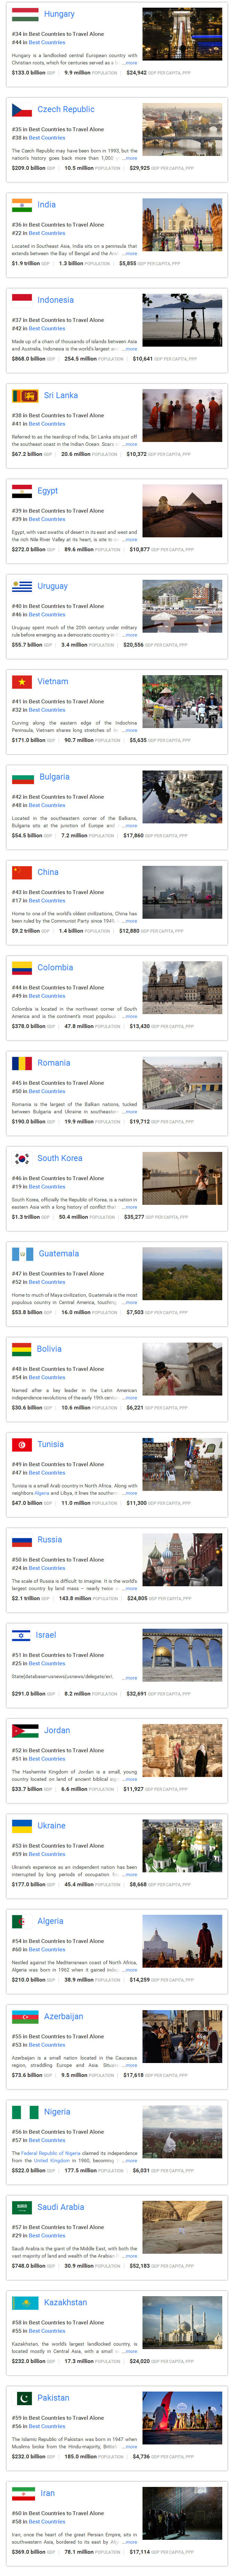Click the Hungary flag icon
Screen dimensions: 233x2576
[x=25, y=14]
